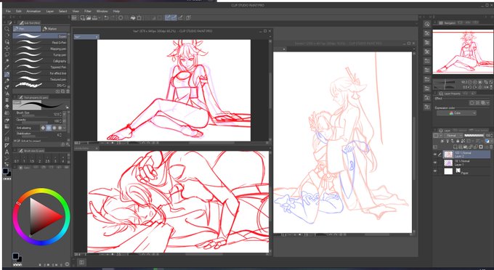The height and width of the screenshot is (270, 494).
Task: Click the Brush Size slider
Action: 35,115
